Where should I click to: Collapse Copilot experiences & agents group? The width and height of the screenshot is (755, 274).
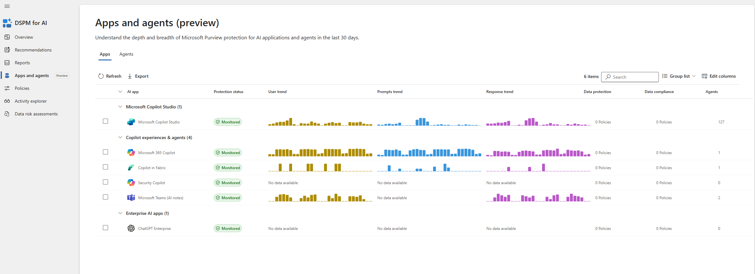click(x=120, y=137)
